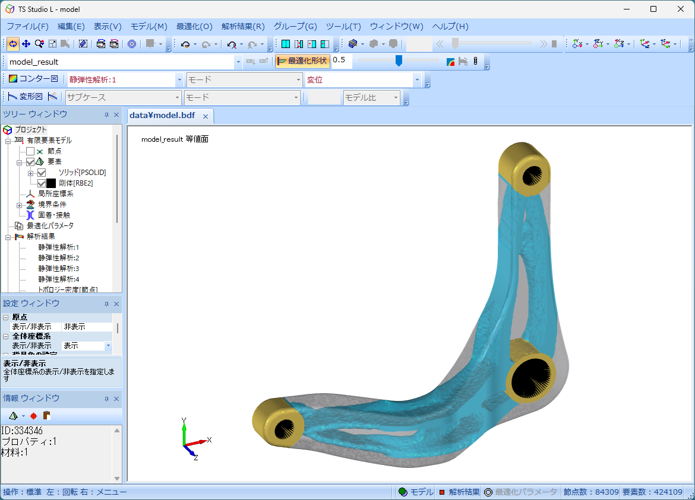Screen dimensions: 695x500
Task: Click the deformation animation icon beside 変形図
Action: coord(52,97)
